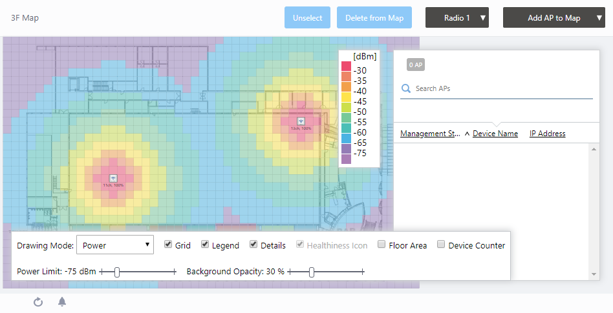
Task: Open the Drawing Mode Power dropdown
Action: 115,245
